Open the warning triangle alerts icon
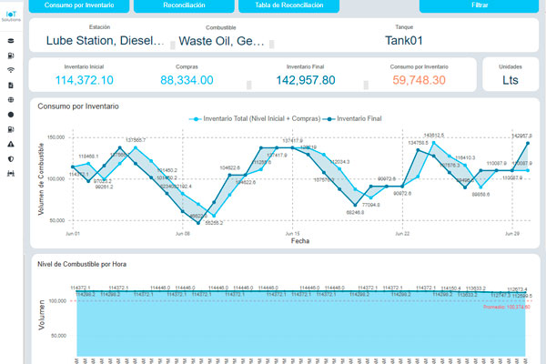 10,145
